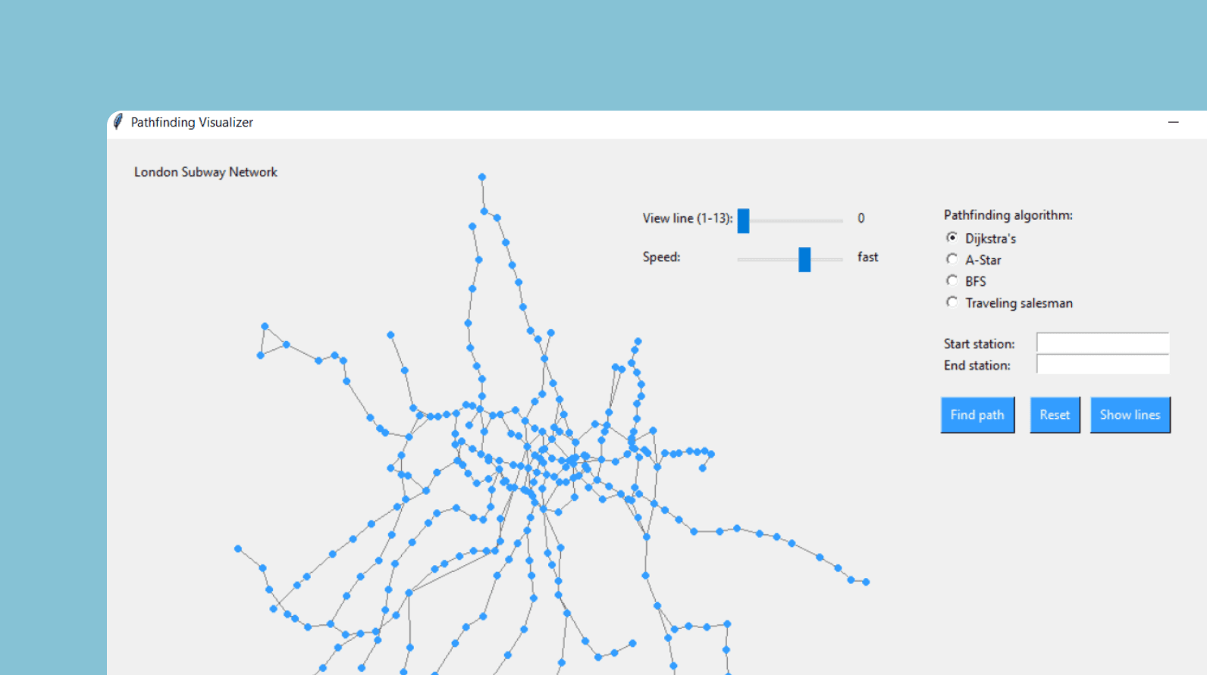The image size is (1207, 675).
Task: Focus the End station input field
Action: (1102, 365)
